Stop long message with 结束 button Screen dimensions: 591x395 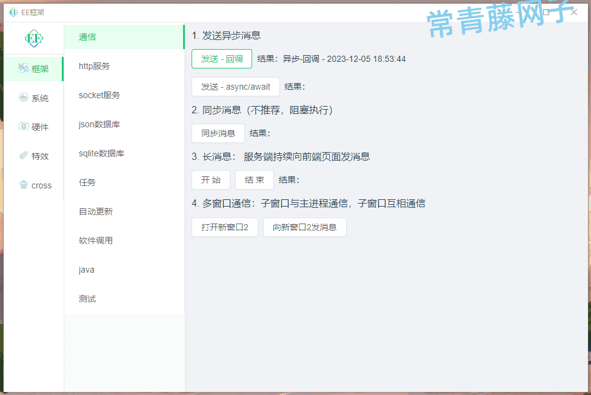pyautogui.click(x=255, y=180)
